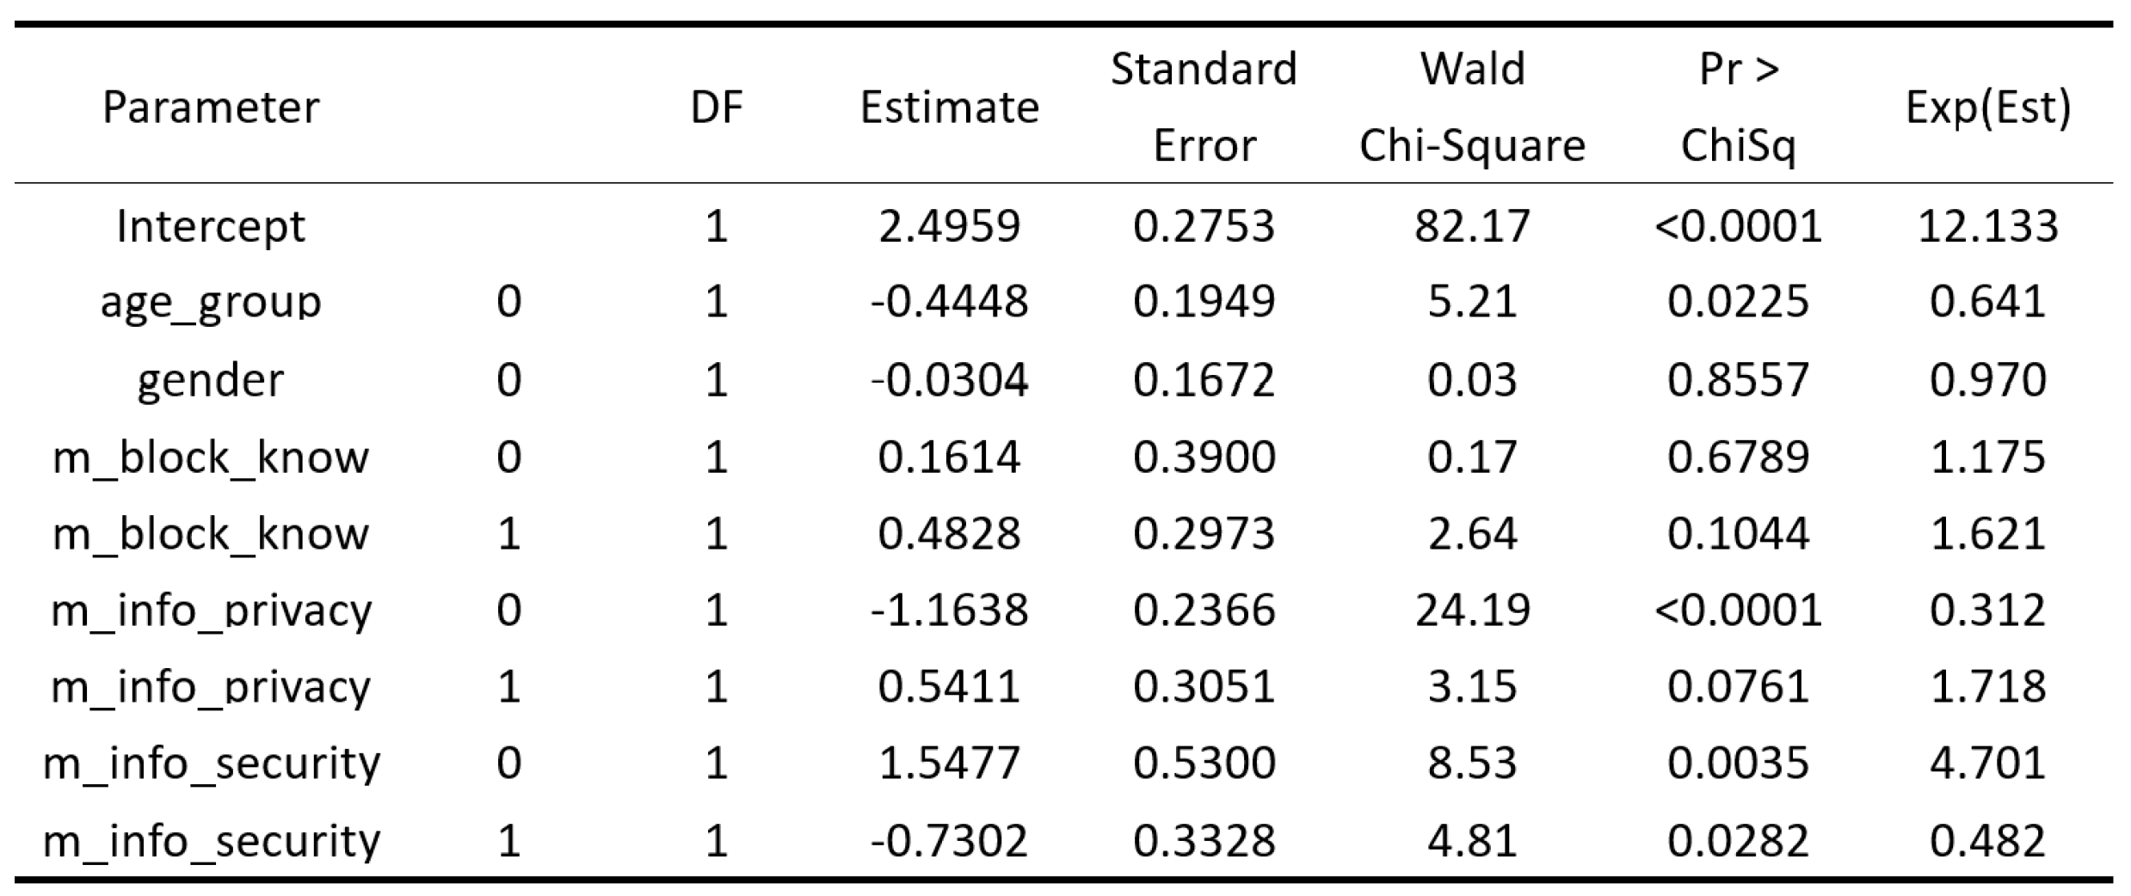The width and height of the screenshot is (2131, 896).
Task: Select the standard error value 0.5300
Action: pos(1204,764)
